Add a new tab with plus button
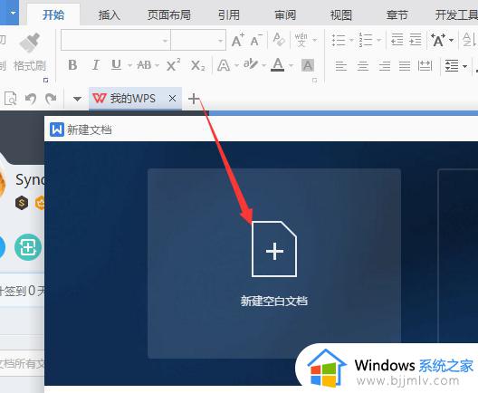This screenshot has width=478, height=393. pos(194,99)
